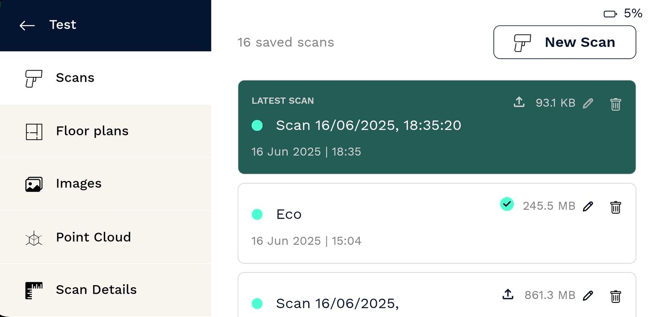Image resolution: width=656 pixels, height=317 pixels.
Task: Edit the 861.3 MB scan name
Action: click(x=588, y=296)
